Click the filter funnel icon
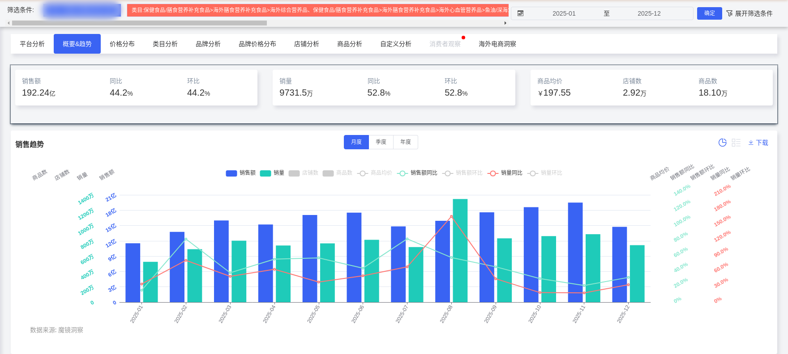The height and width of the screenshot is (354, 788). (x=729, y=13)
